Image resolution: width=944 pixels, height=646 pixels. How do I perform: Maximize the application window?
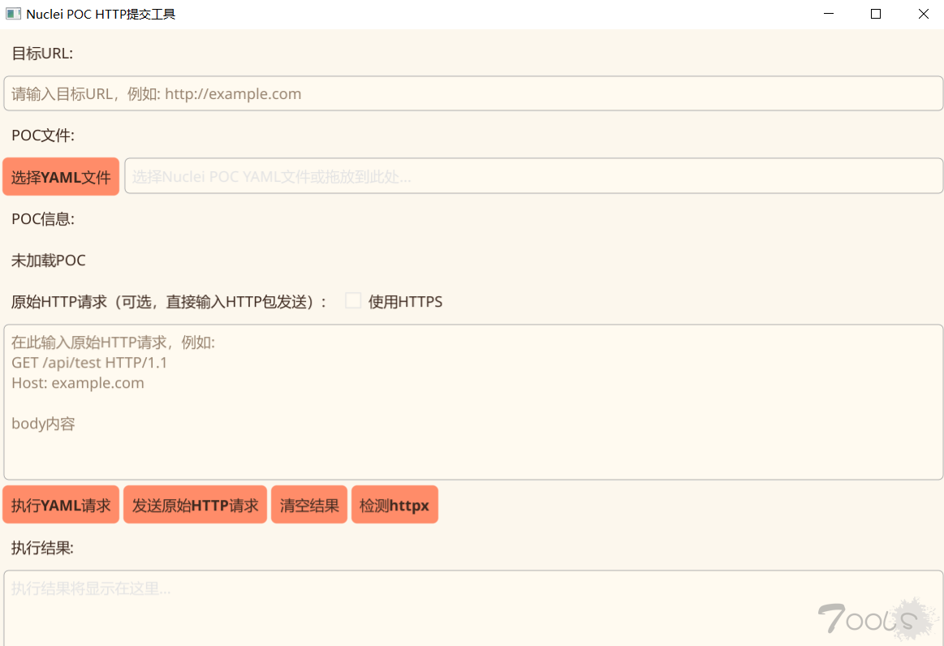click(875, 13)
